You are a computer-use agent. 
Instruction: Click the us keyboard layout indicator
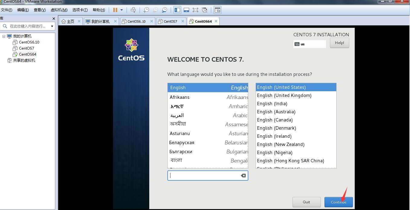pyautogui.click(x=309, y=44)
